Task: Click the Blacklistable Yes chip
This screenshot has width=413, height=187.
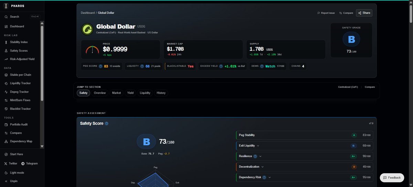Action: 180,66
